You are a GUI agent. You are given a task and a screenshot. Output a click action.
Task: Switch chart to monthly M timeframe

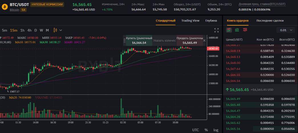(x=47, y=30)
